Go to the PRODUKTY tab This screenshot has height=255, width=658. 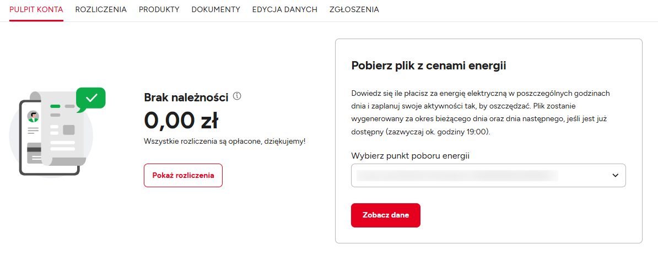pyautogui.click(x=159, y=9)
